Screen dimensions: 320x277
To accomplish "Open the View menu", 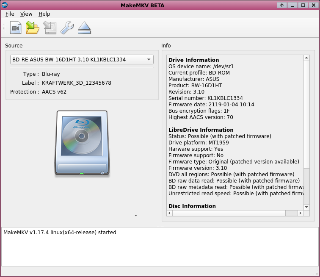I will point(26,14).
